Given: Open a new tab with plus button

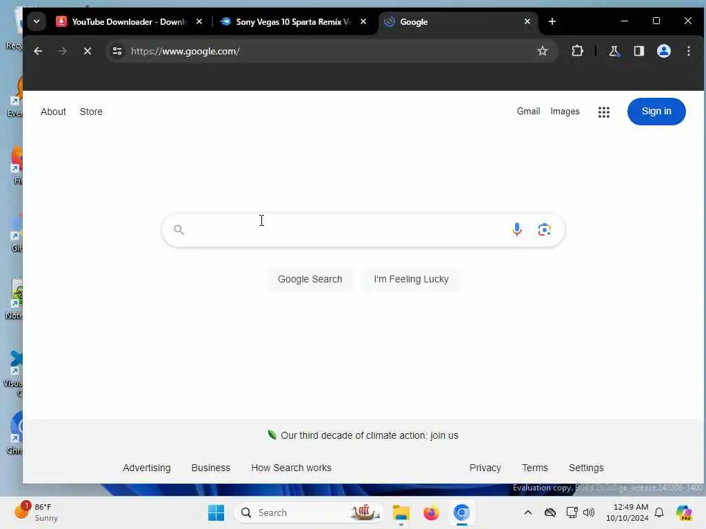Looking at the screenshot, I should tap(552, 21).
